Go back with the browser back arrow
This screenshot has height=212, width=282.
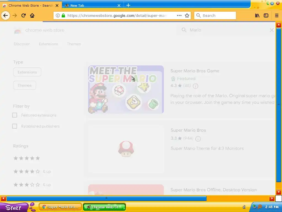pyautogui.click(x=6, y=15)
